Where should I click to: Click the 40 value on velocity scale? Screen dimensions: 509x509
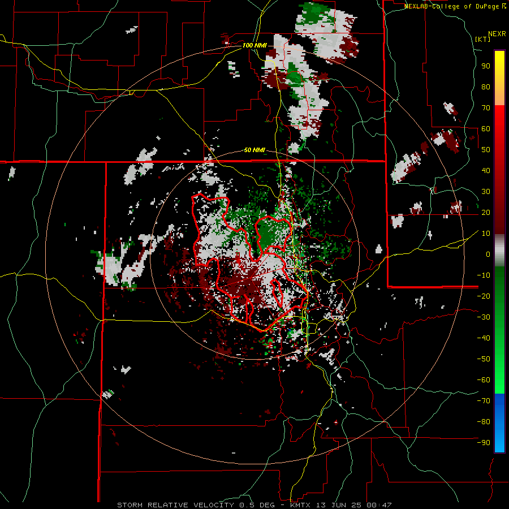tap(486, 171)
